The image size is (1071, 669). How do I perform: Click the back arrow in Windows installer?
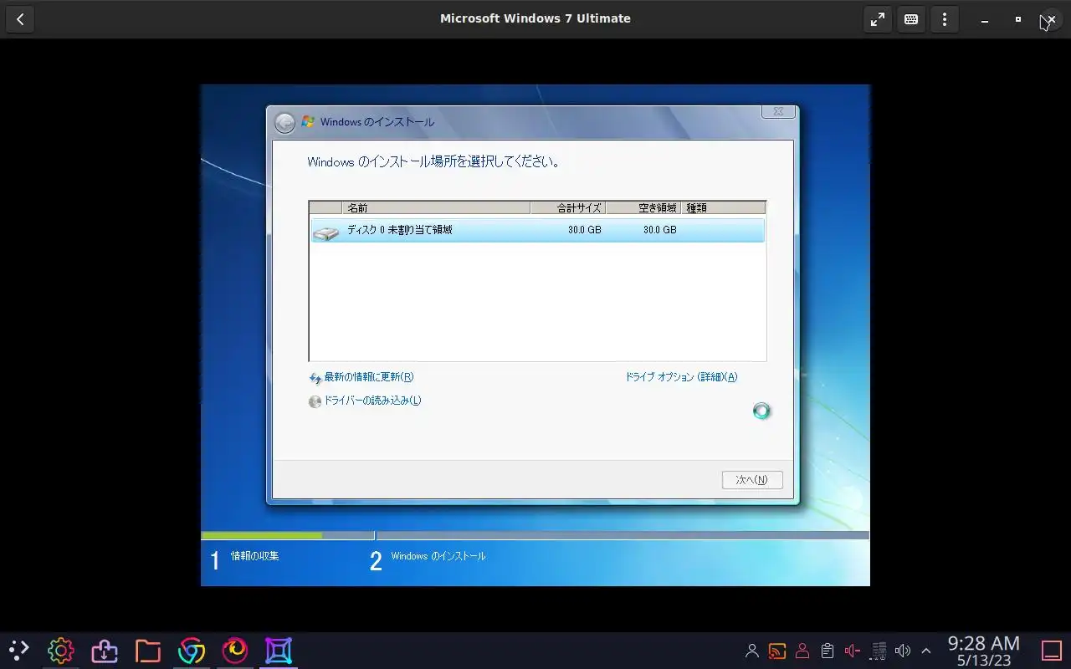285,122
